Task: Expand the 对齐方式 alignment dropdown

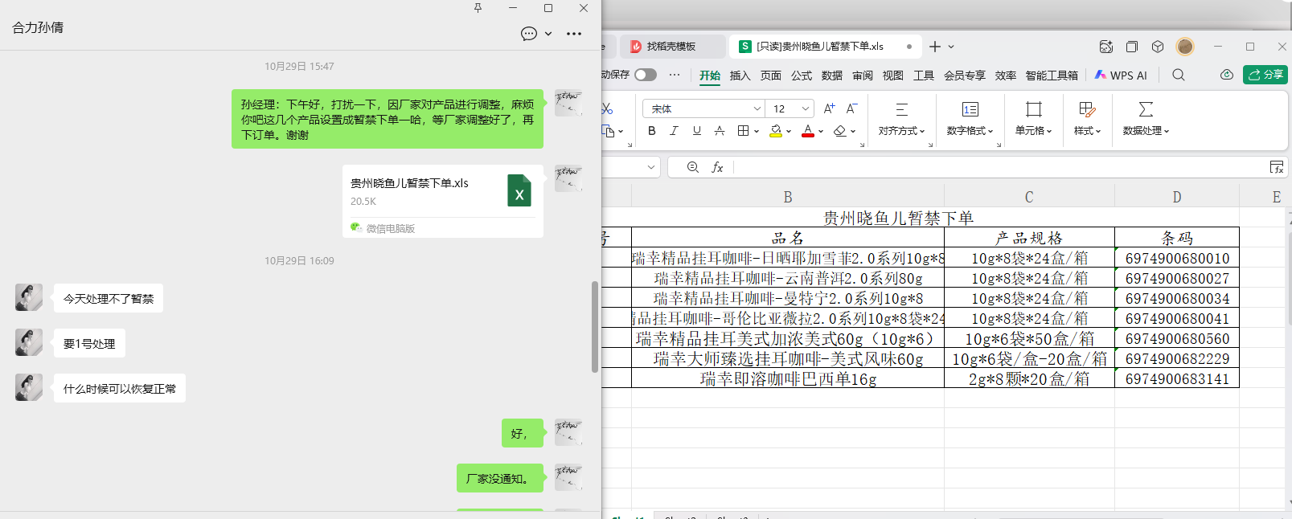Action: pos(901,130)
